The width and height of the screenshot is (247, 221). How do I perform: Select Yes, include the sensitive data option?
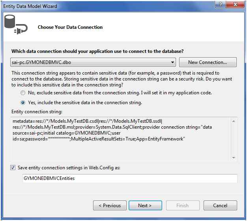pos(23,103)
